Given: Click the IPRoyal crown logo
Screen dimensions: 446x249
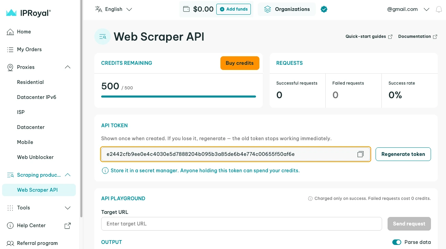Looking at the screenshot, I should (x=11, y=13).
